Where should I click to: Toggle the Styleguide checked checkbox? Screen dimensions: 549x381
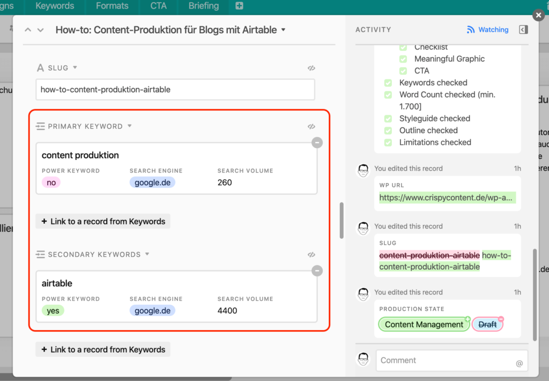[x=388, y=119]
